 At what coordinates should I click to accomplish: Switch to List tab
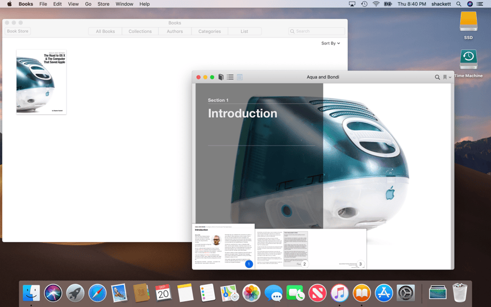pos(244,31)
